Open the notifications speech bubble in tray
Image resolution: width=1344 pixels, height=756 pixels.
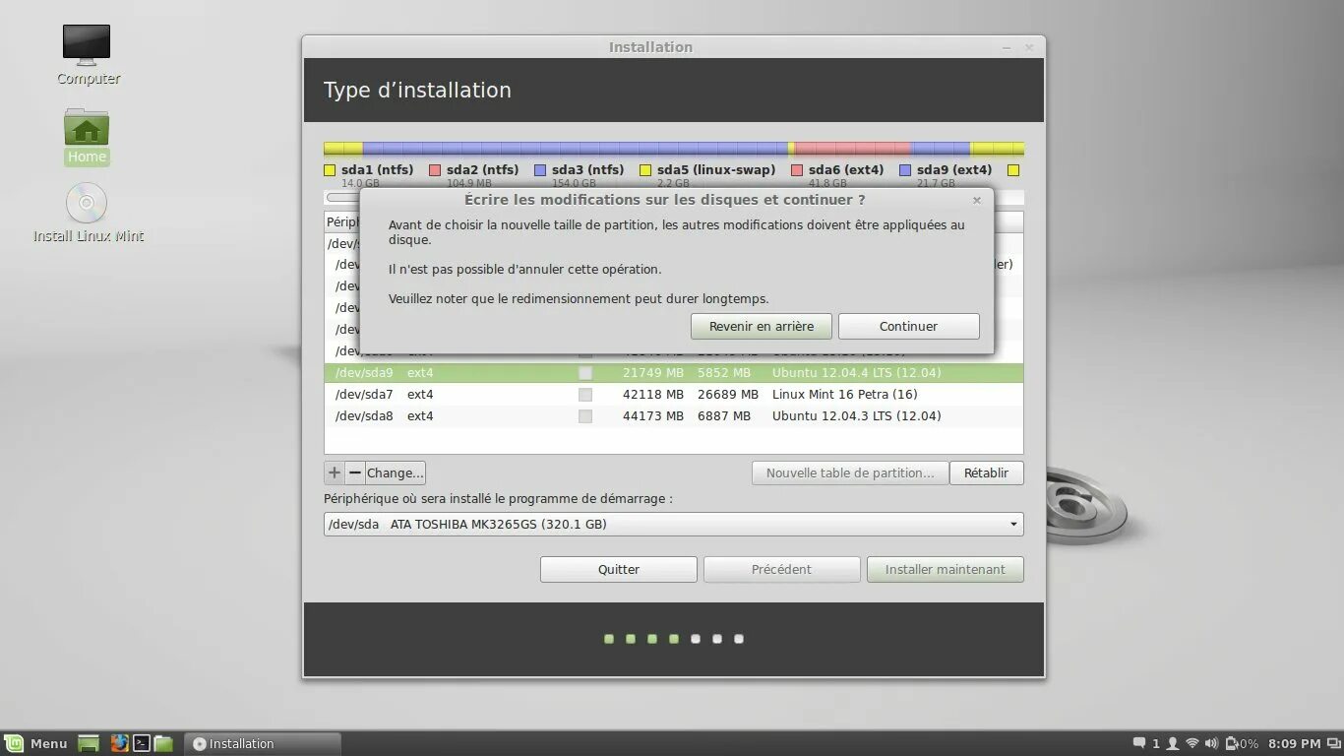pos(1139,743)
